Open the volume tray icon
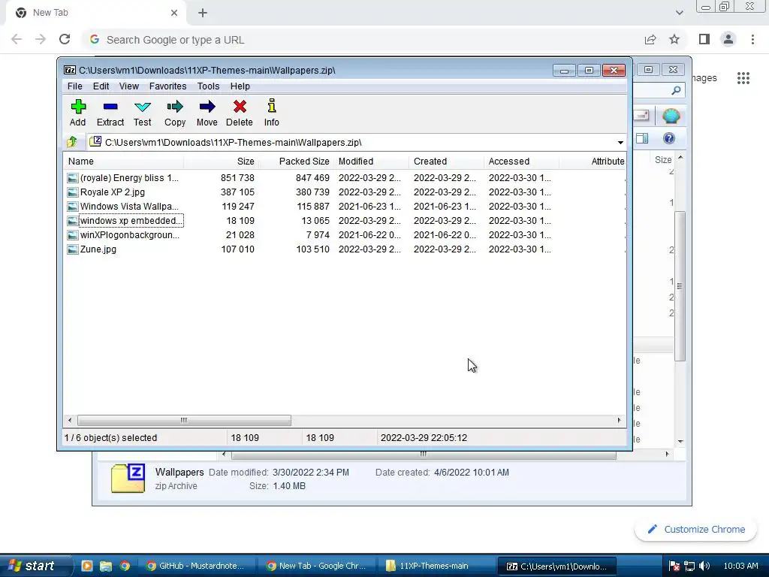The width and height of the screenshot is (769, 577). pyautogui.click(x=704, y=566)
